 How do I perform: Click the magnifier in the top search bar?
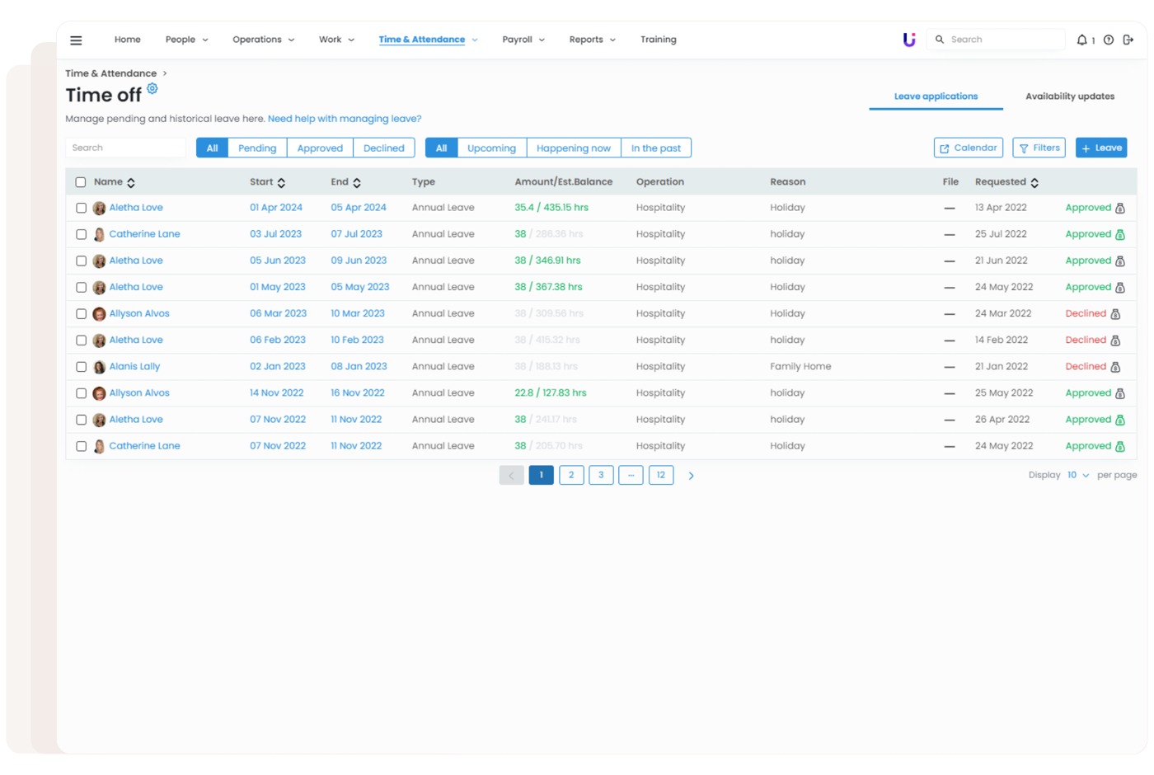point(939,39)
